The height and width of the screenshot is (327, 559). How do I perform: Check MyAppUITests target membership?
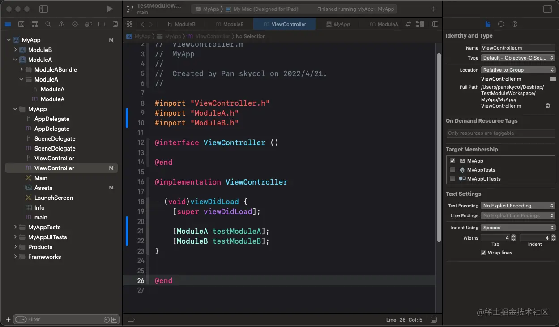(x=452, y=179)
